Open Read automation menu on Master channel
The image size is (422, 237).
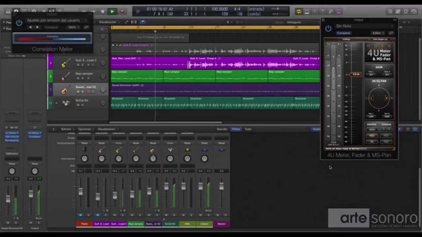pos(222,143)
